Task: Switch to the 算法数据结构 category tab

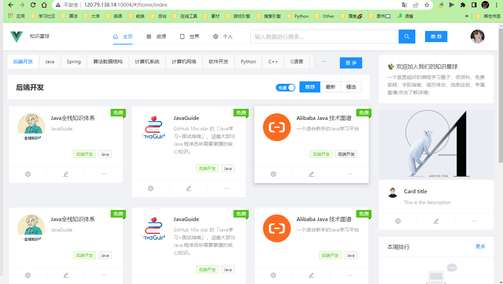Action: pyautogui.click(x=108, y=62)
